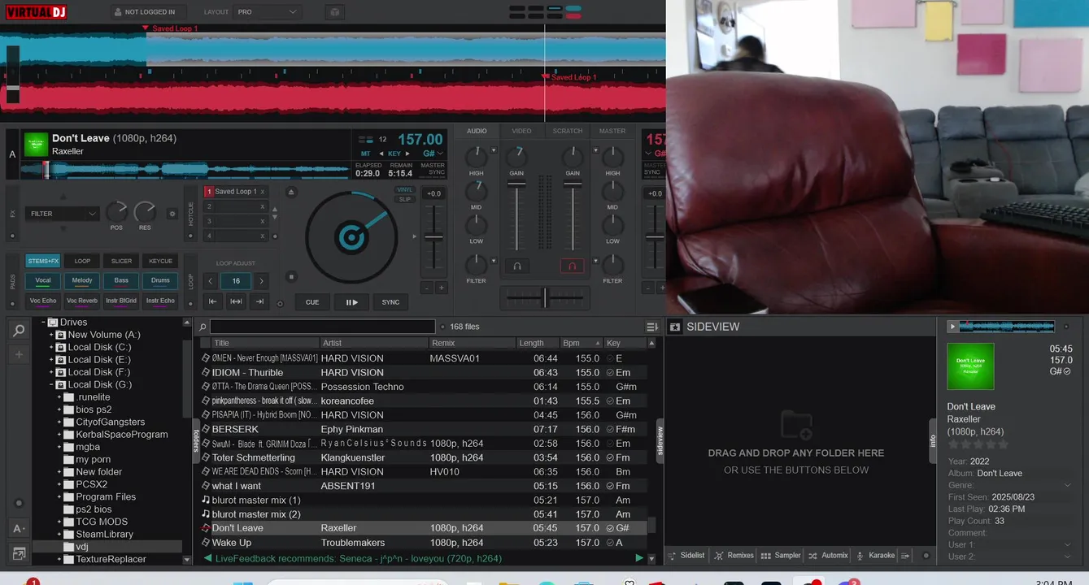Toggle the Drums stem pad

[160, 280]
